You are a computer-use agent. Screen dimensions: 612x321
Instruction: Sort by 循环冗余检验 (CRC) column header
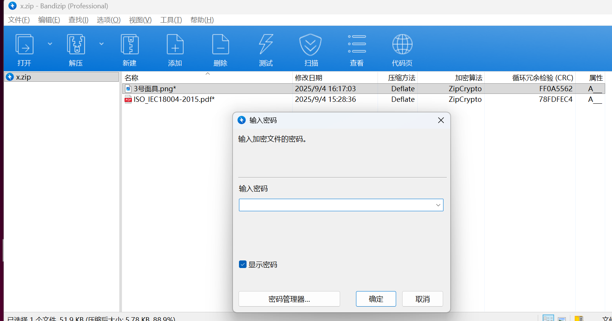530,78
